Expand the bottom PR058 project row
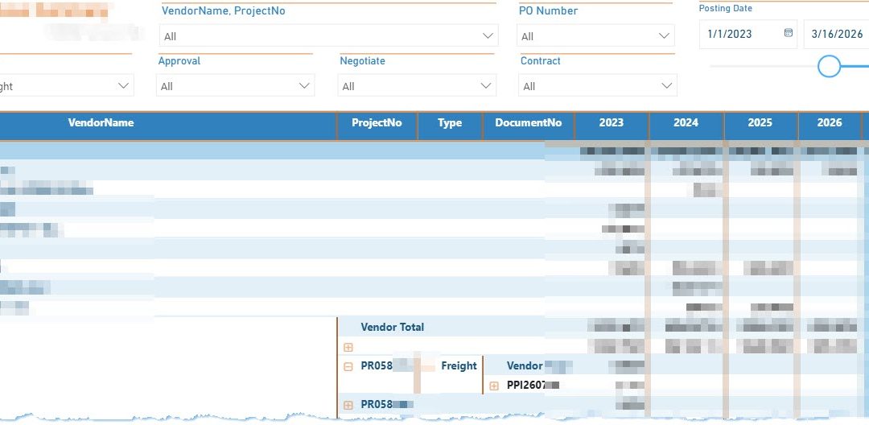The image size is (869, 425). pyautogui.click(x=348, y=405)
